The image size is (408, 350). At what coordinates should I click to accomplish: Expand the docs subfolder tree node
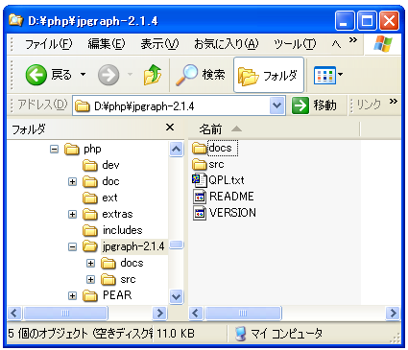(x=91, y=263)
